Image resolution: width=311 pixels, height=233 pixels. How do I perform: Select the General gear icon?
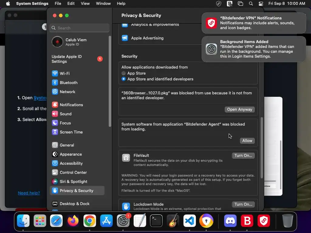pos(55,145)
